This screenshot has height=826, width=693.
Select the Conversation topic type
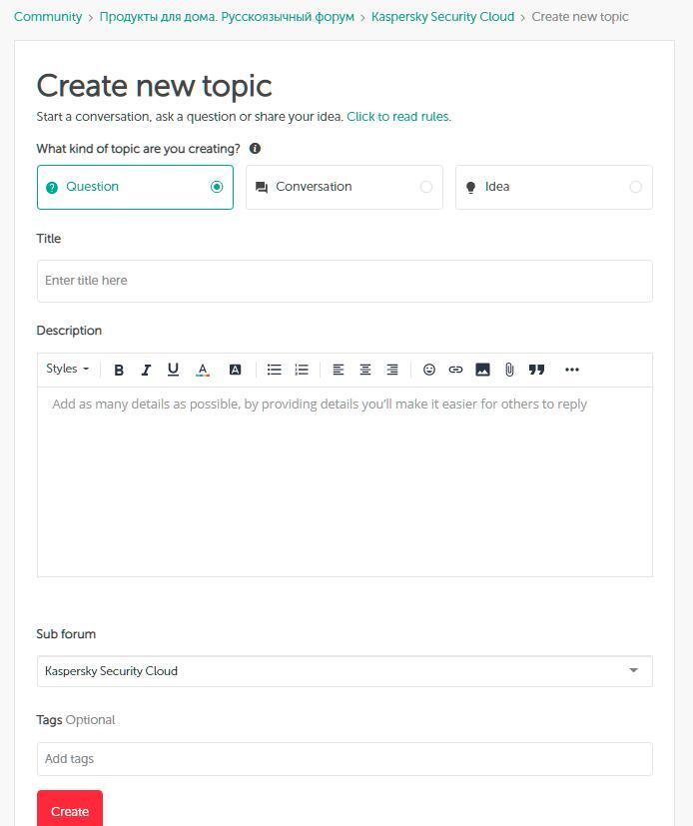[x=344, y=187]
